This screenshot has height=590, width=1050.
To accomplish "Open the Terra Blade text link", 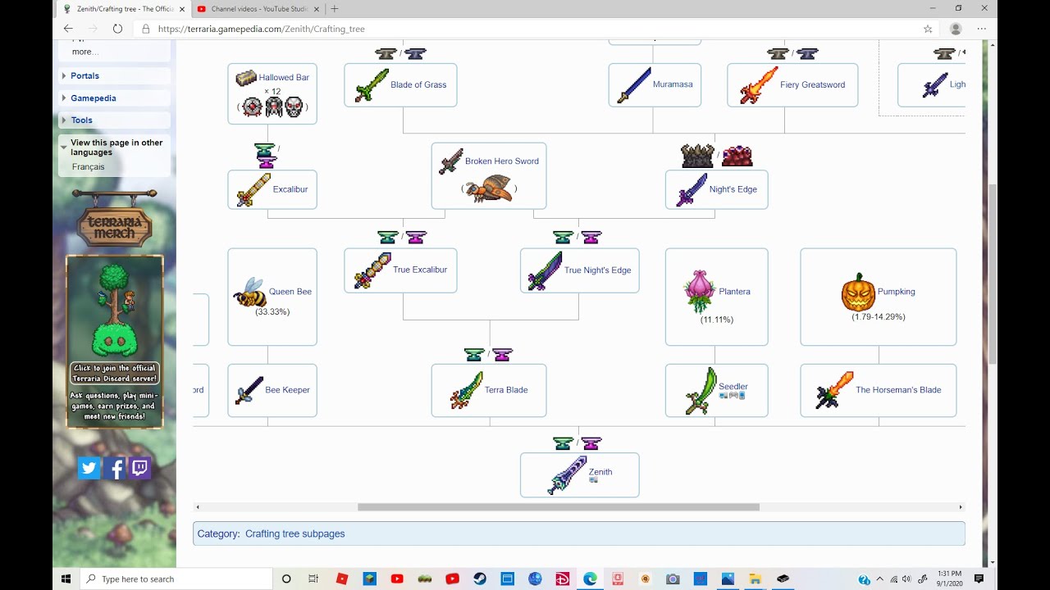I will [x=506, y=390].
